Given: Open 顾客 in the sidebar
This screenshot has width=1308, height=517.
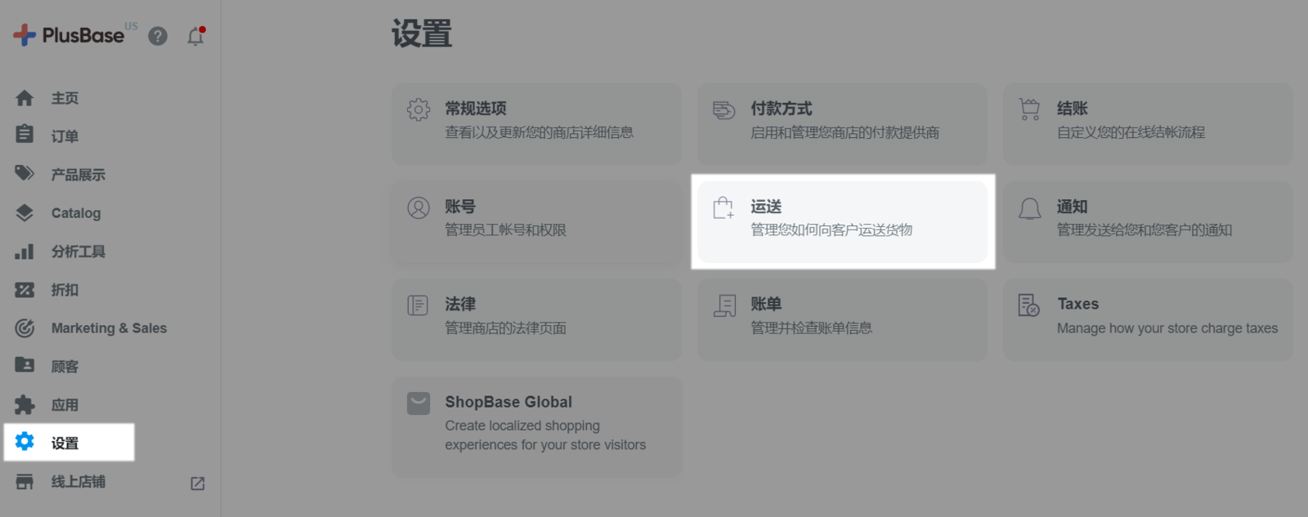Looking at the screenshot, I should coord(65,367).
